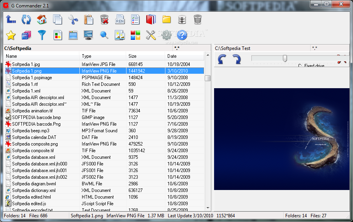Apply a file filter with the funnel icon
The height and width of the screenshot is (222, 353).
[x=42, y=36]
